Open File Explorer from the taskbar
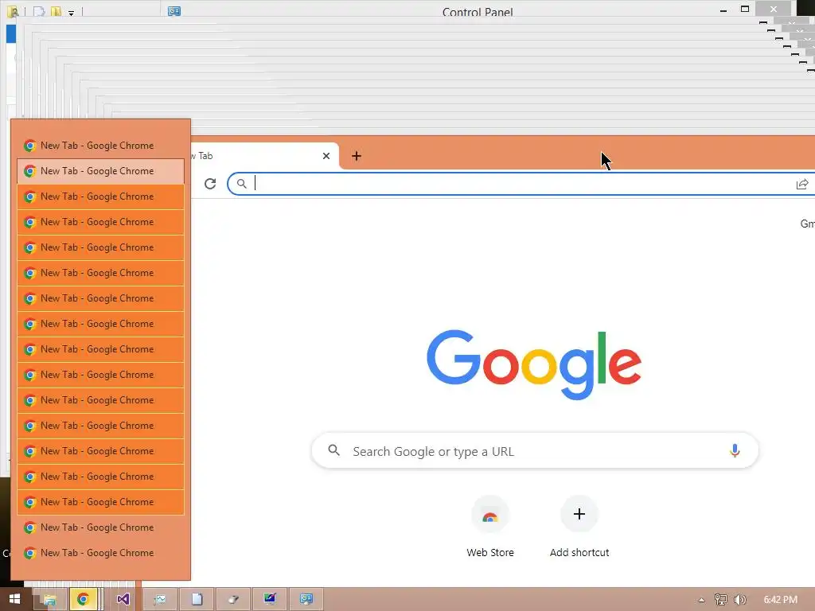 click(x=50, y=599)
